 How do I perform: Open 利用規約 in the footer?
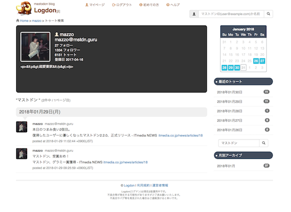pyautogui.click(x=143, y=185)
